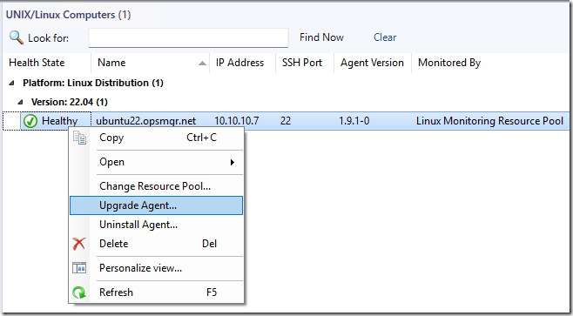
Task: Click the Healthy state text
Action: tap(59, 121)
